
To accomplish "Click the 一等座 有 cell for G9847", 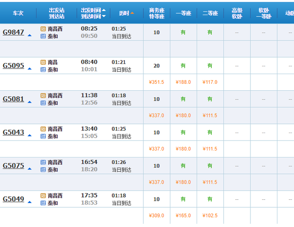I will pos(183,32).
